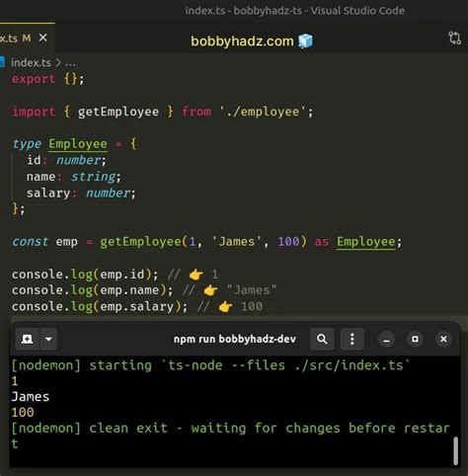Open the source control compare changes icon
This screenshot has width=468, height=476.
(454, 39)
